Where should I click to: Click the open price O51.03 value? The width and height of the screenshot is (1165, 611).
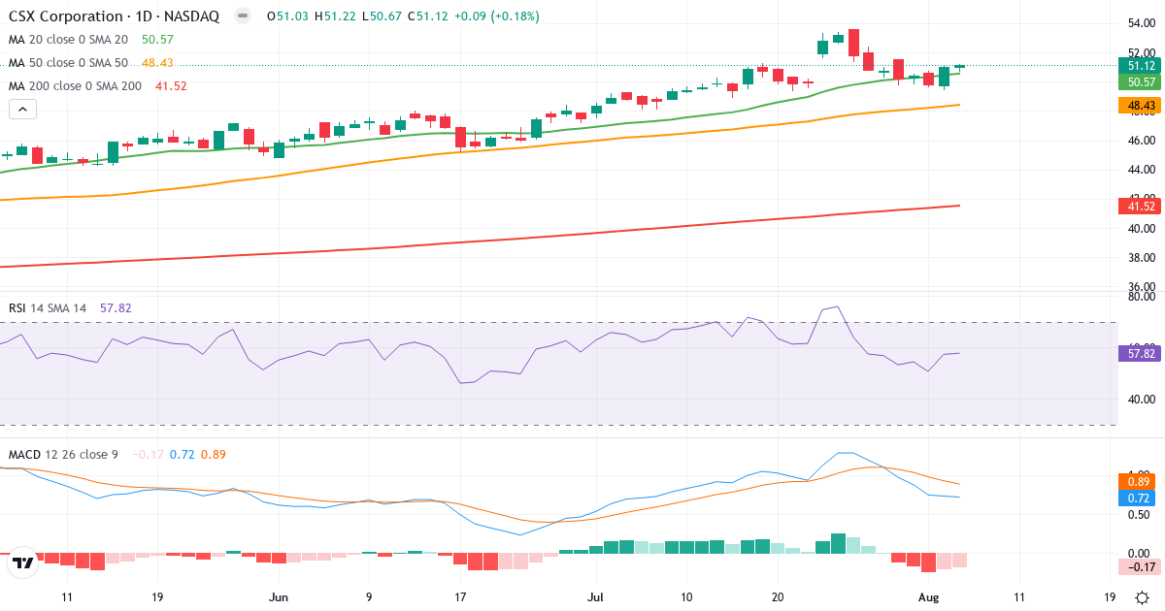tap(287, 16)
